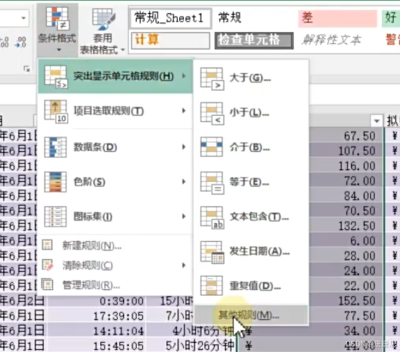Select cell with value 67.50

click(x=346, y=136)
